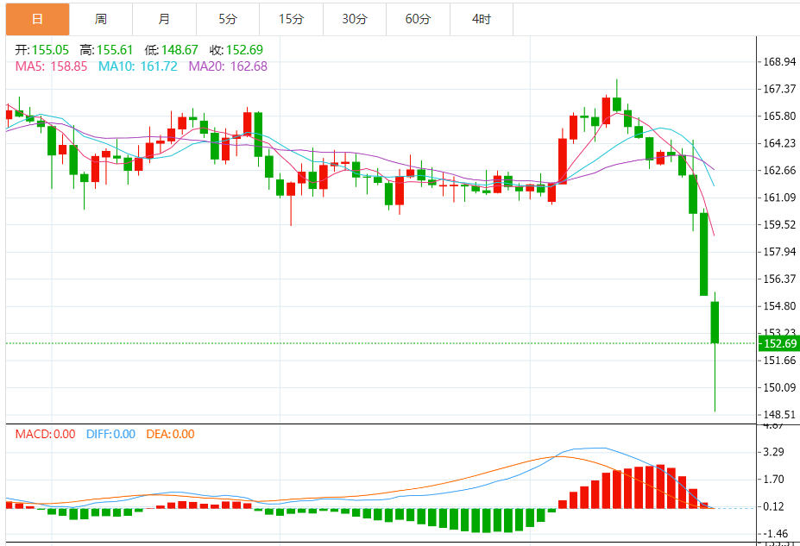The height and width of the screenshot is (546, 800).
Task: Click the MA10: 161.72 label
Action: pyautogui.click(x=138, y=66)
